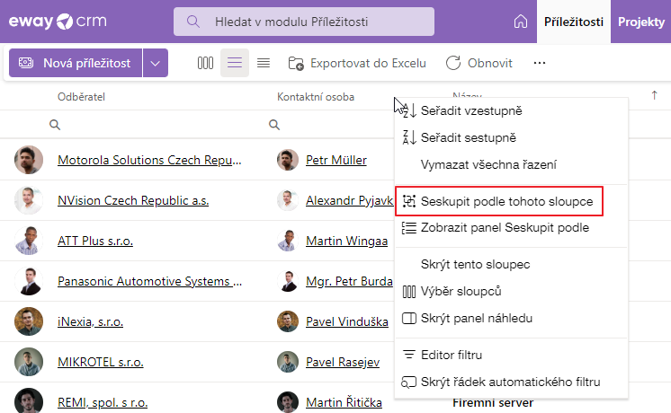Expand the Nová příležitost dropdown arrow
The height and width of the screenshot is (413, 671).
[156, 63]
